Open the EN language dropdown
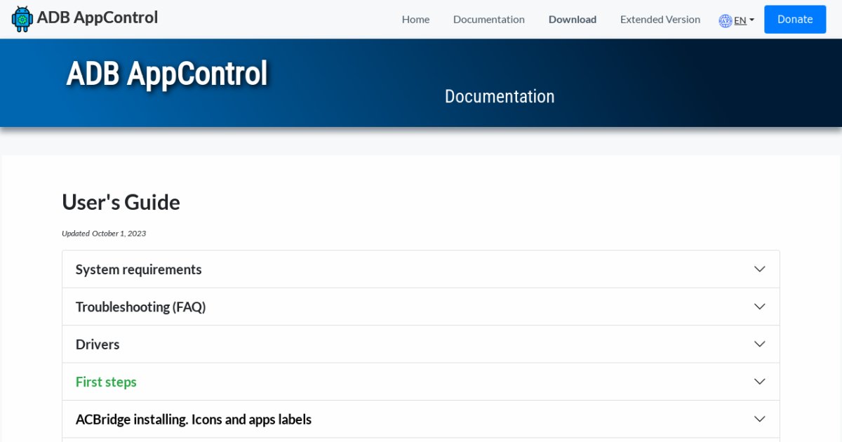 pos(744,20)
